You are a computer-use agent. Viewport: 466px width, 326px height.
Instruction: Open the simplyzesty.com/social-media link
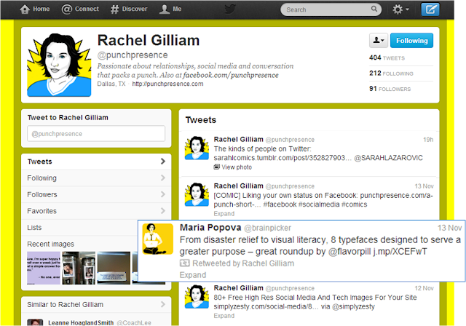(x=266, y=306)
